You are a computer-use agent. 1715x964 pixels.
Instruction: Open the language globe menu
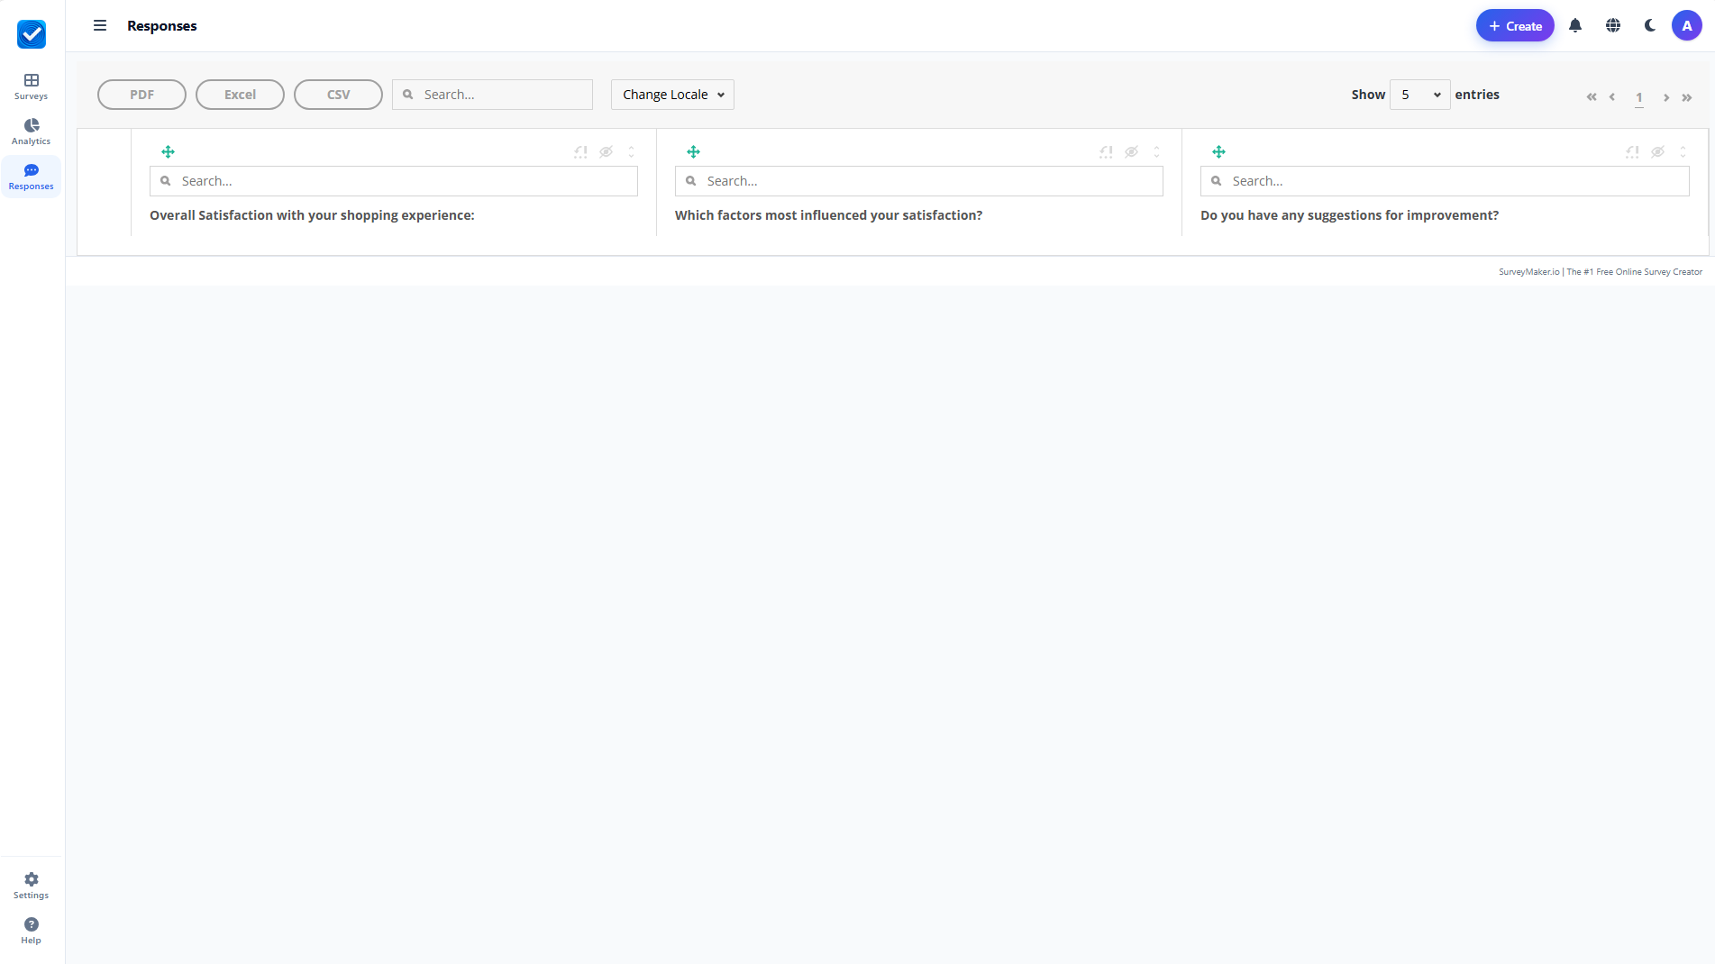1613,25
